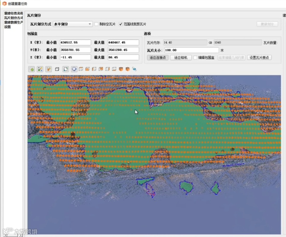Screen dimensions: 286x237
Task: Open the 重建数据生产 step in sidebar
Action: pyautogui.click(x=13, y=22)
